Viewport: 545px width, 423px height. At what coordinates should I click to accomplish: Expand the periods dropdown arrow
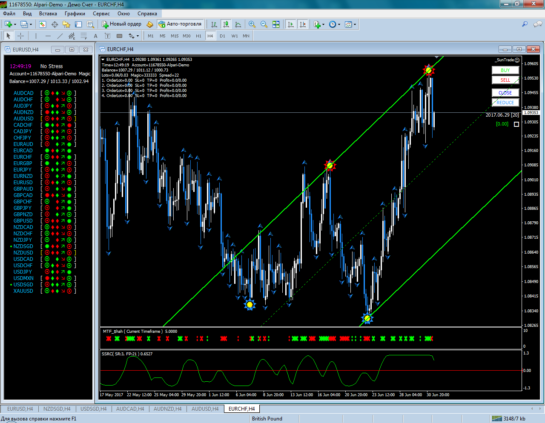tap(339, 24)
